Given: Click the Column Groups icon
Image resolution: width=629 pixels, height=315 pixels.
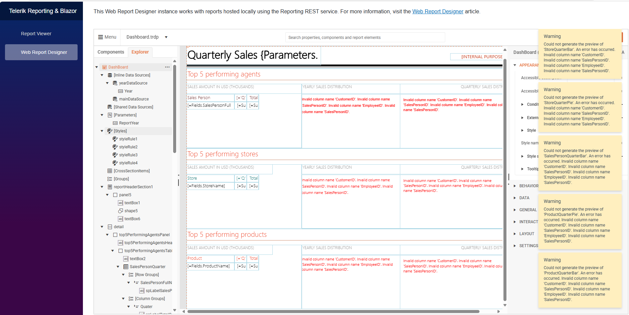Looking at the screenshot, I should point(131,299).
